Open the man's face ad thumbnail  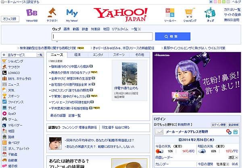coord(55,144)
